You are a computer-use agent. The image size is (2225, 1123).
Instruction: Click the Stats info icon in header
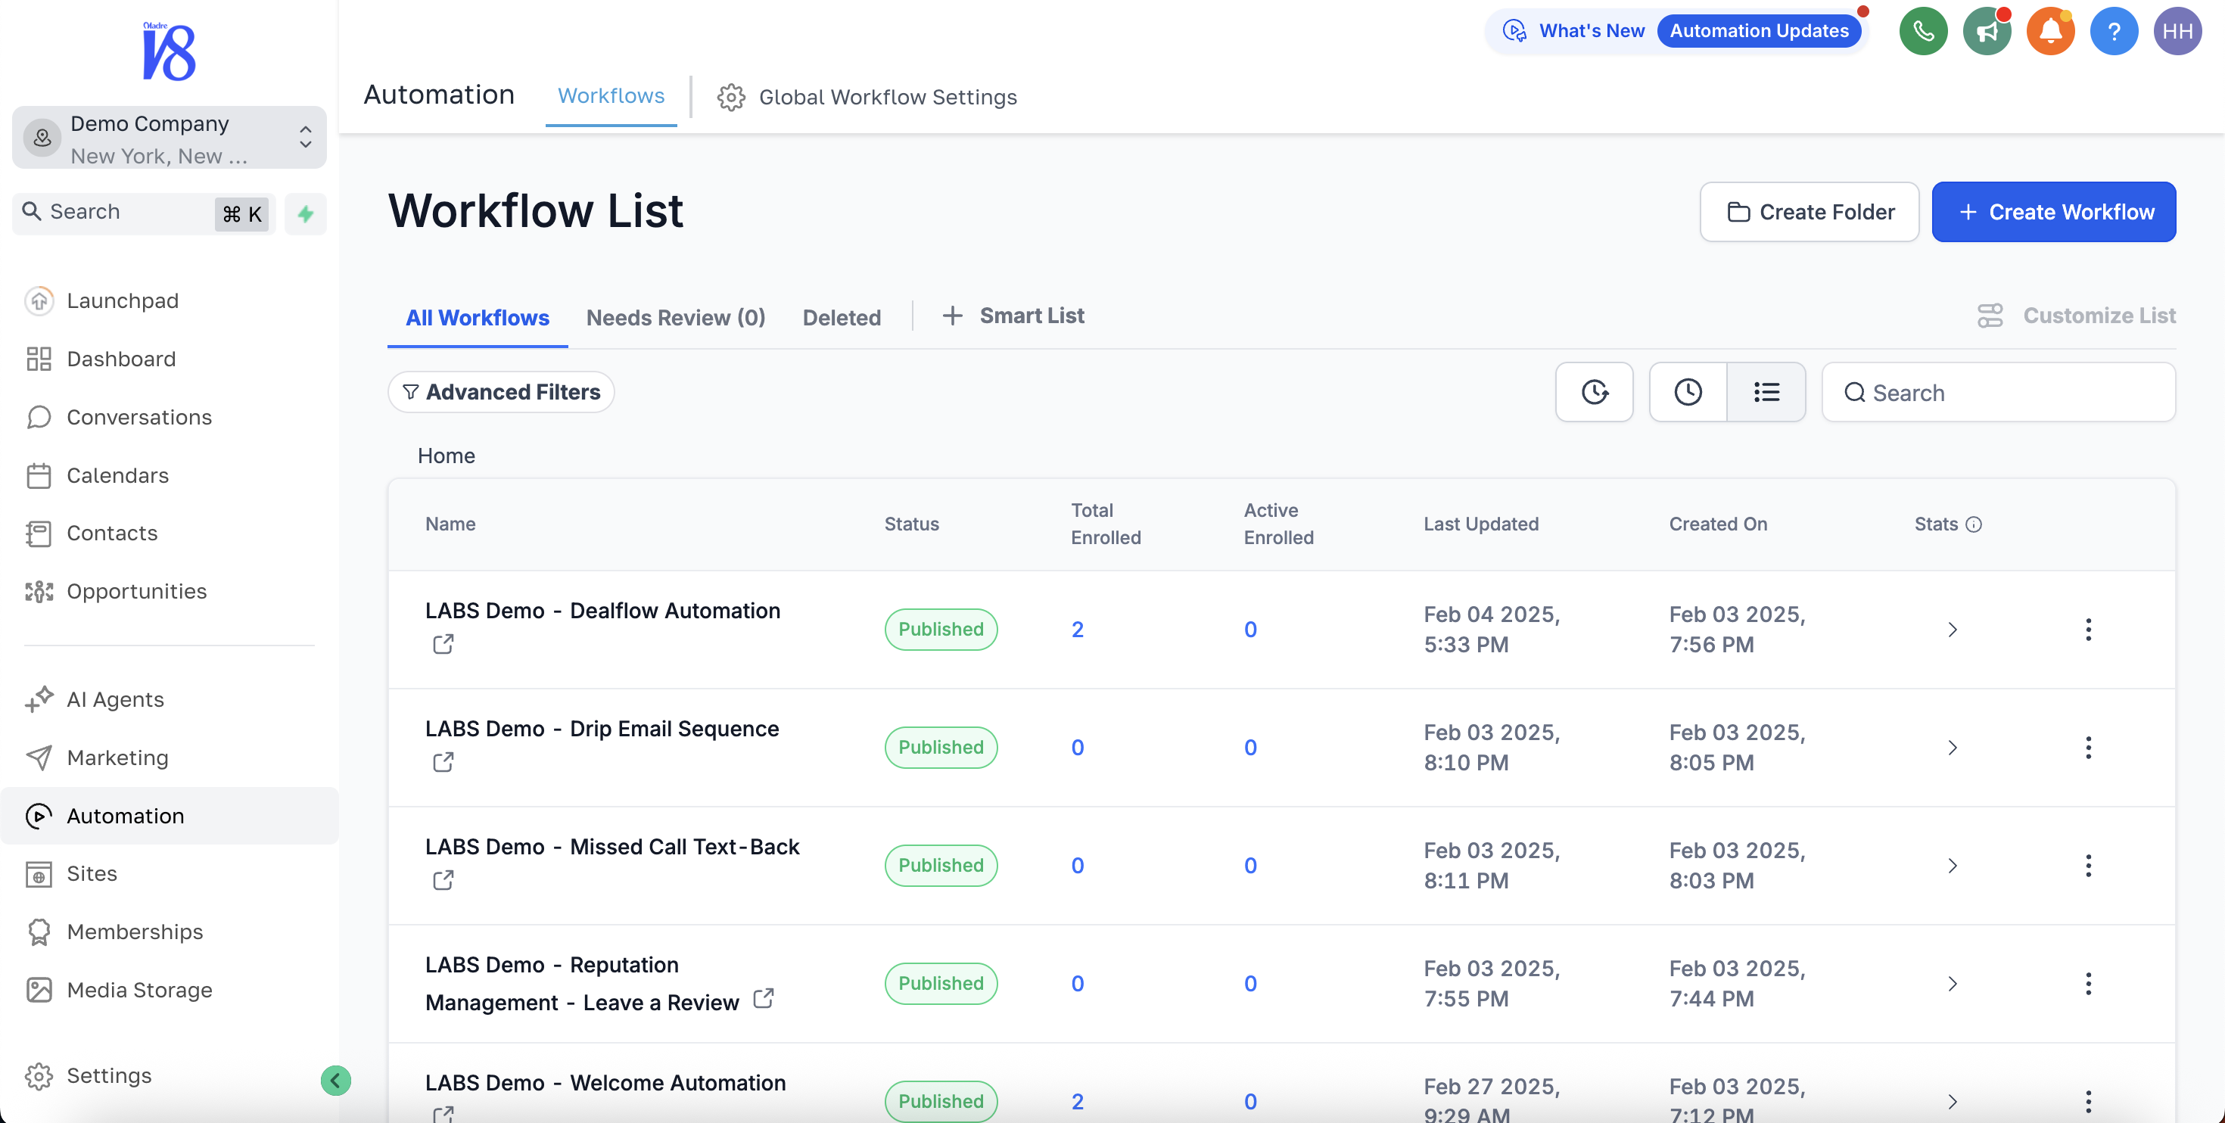pyautogui.click(x=1974, y=524)
